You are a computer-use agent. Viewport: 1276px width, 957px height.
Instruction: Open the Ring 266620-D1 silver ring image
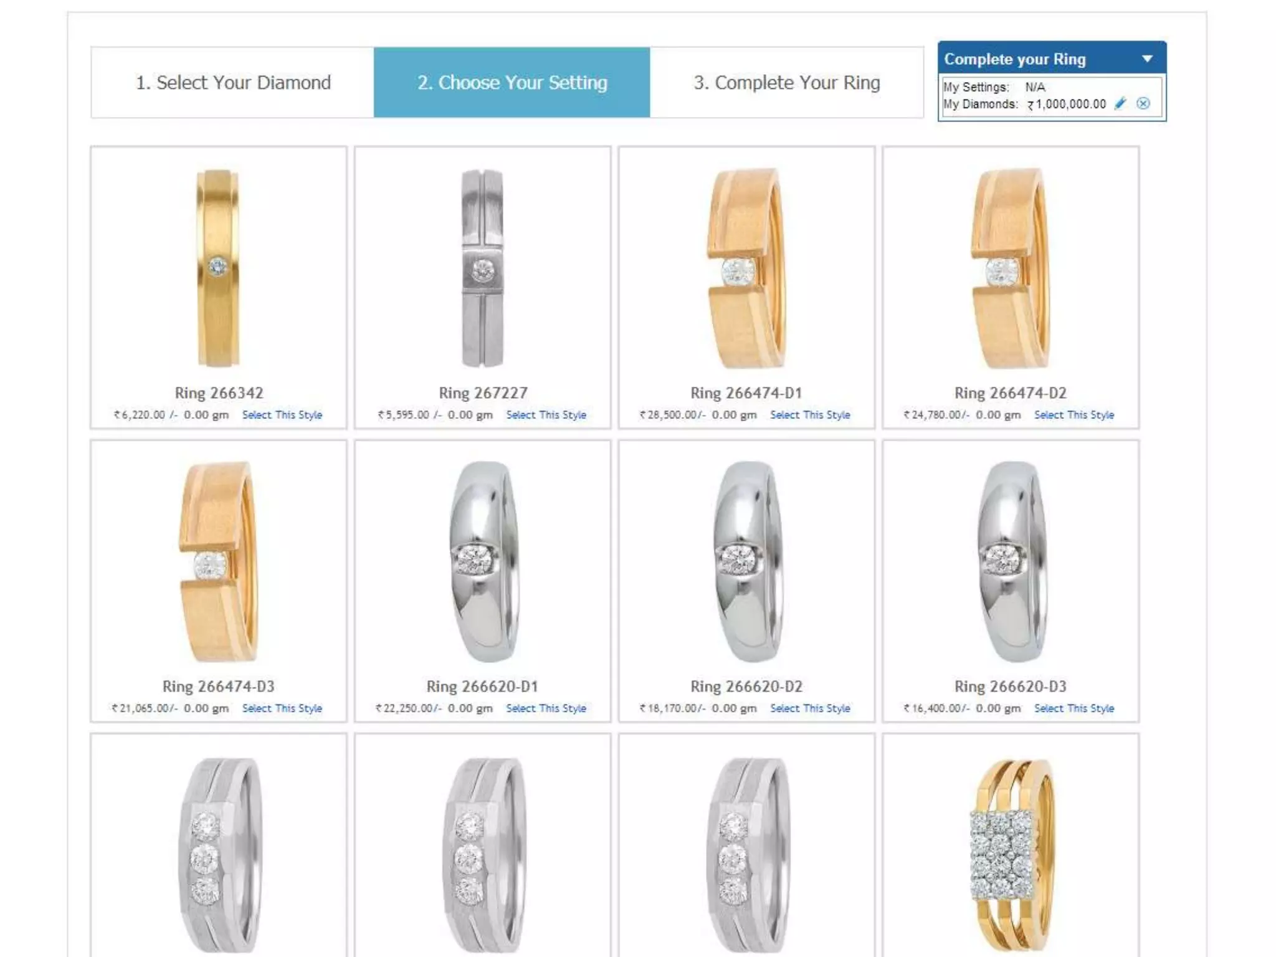483,562
